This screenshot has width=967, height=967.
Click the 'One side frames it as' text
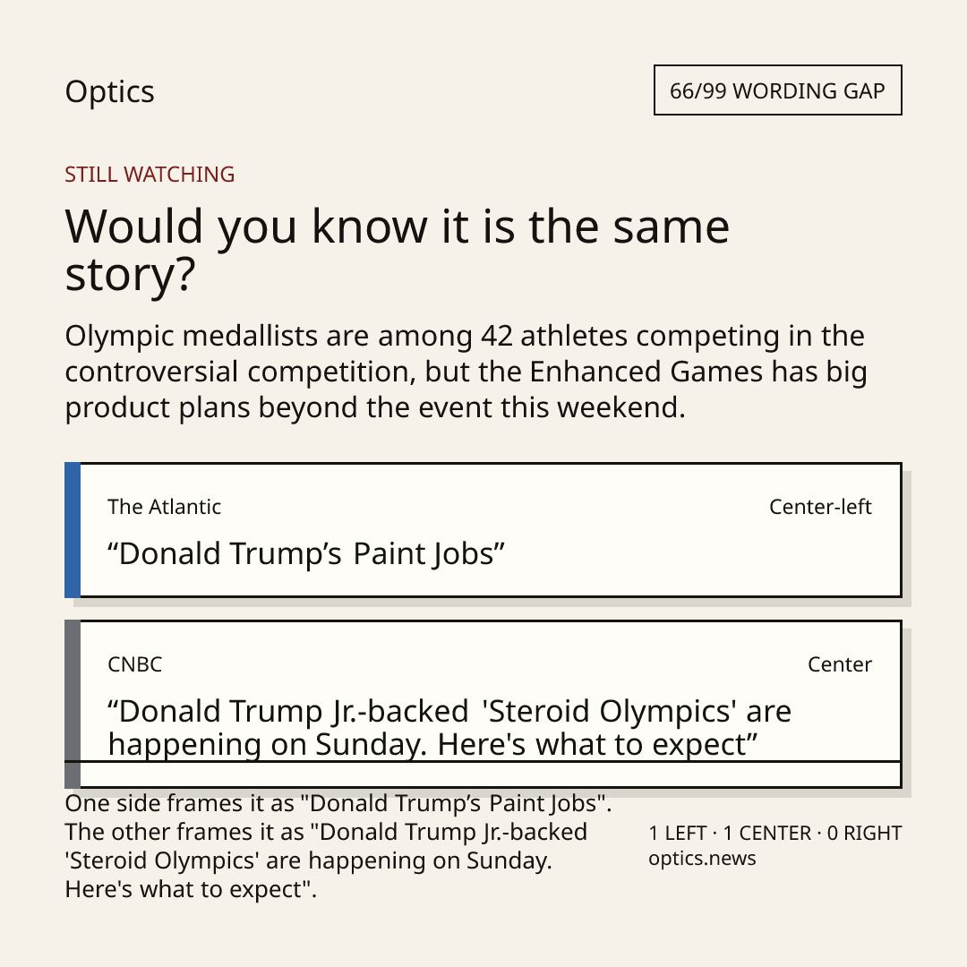(x=182, y=803)
